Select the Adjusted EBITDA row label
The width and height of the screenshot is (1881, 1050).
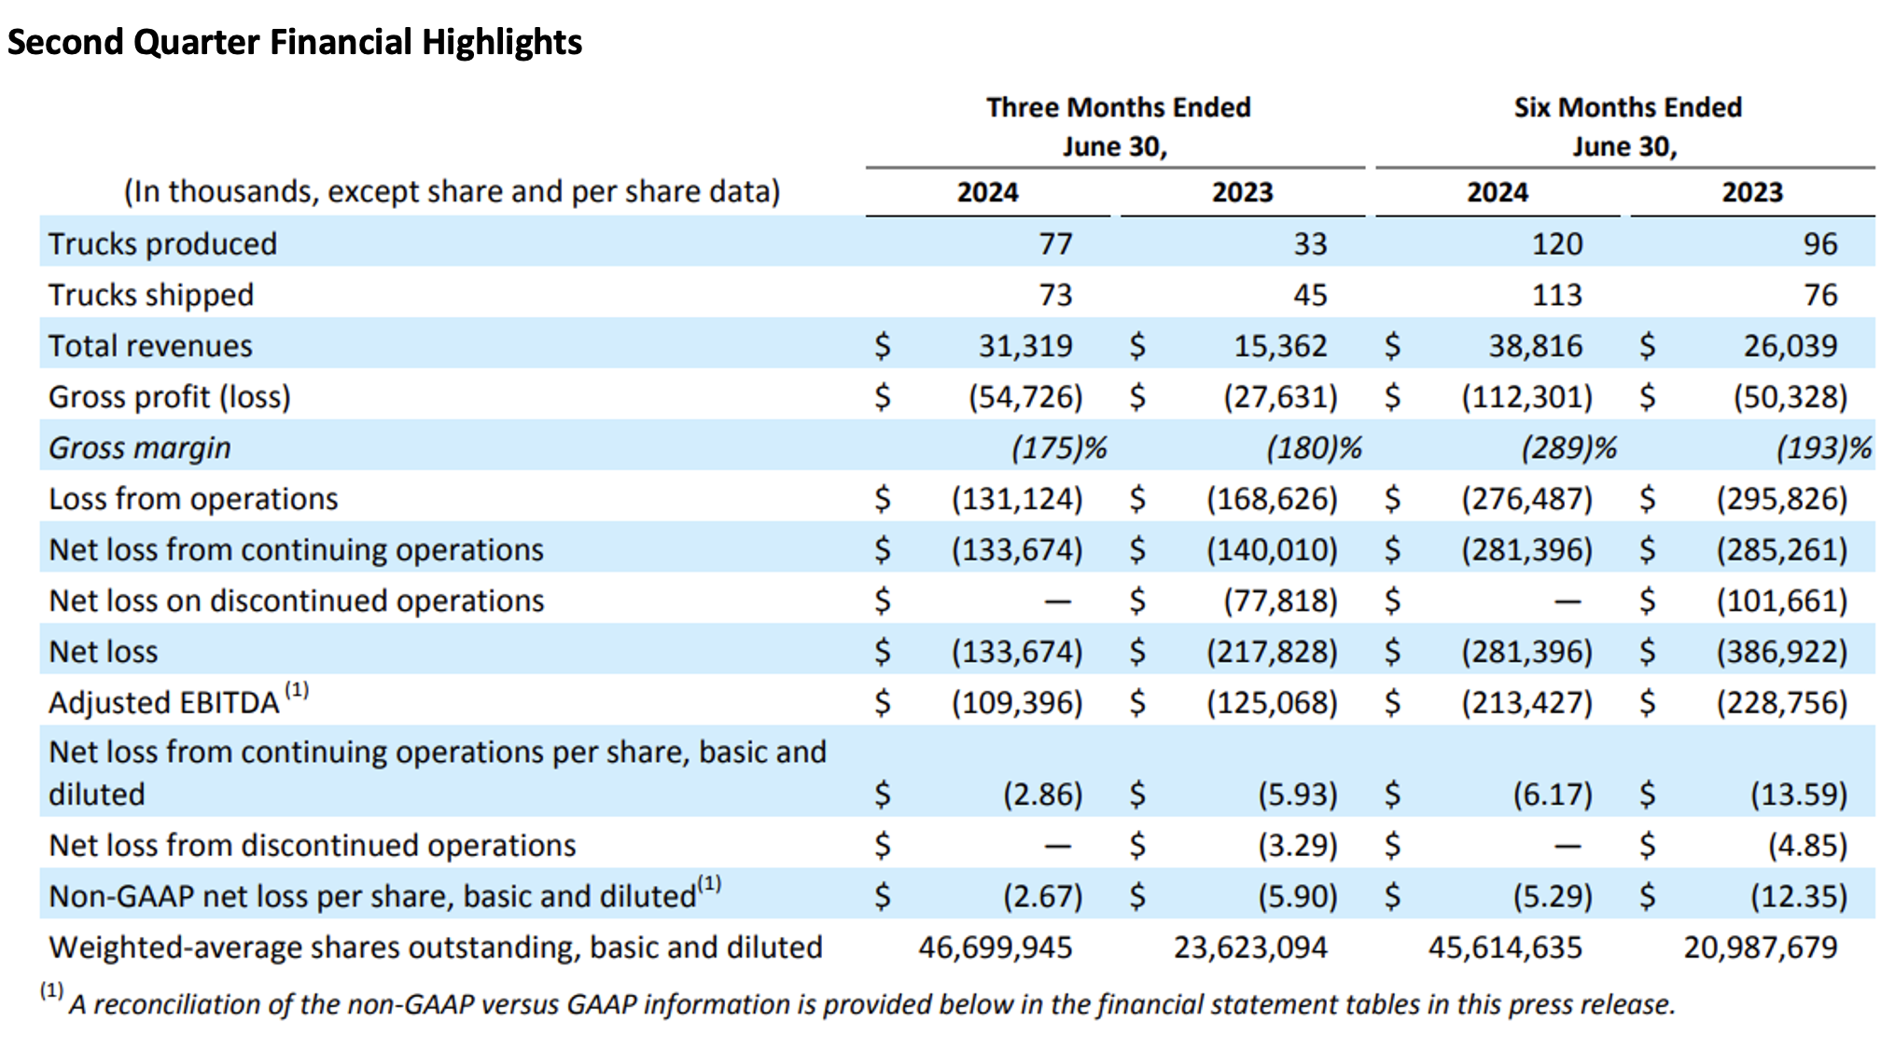(178, 699)
